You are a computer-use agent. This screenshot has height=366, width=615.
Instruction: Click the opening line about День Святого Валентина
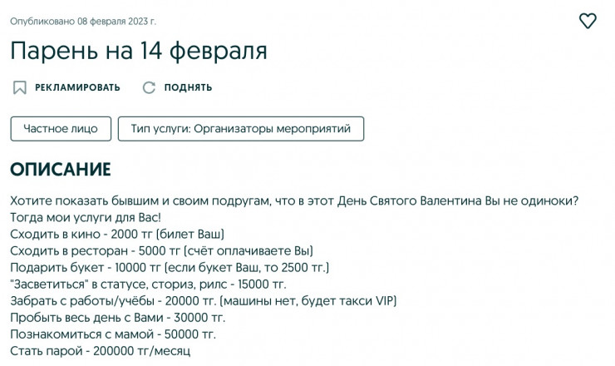(294, 200)
